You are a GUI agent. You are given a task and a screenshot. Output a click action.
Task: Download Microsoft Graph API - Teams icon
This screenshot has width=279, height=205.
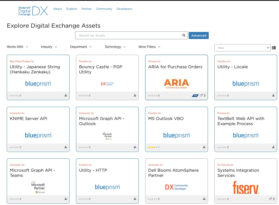66,199
